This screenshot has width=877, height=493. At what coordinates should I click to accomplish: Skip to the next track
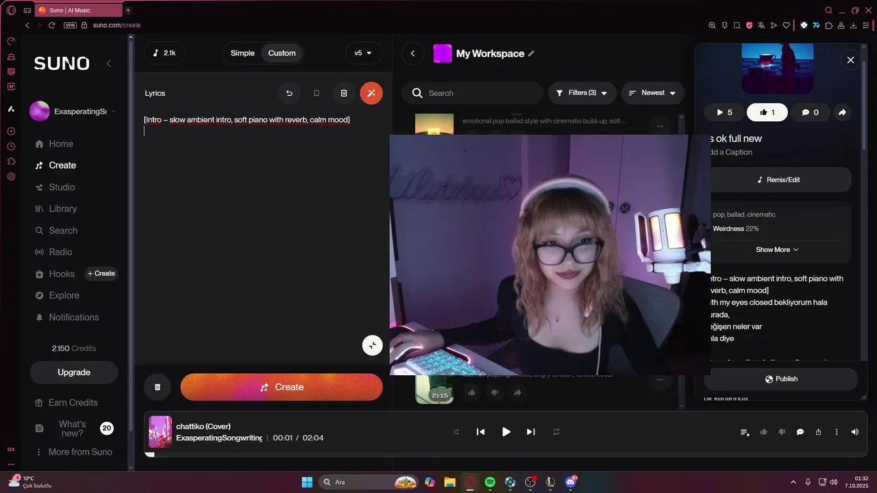531,432
